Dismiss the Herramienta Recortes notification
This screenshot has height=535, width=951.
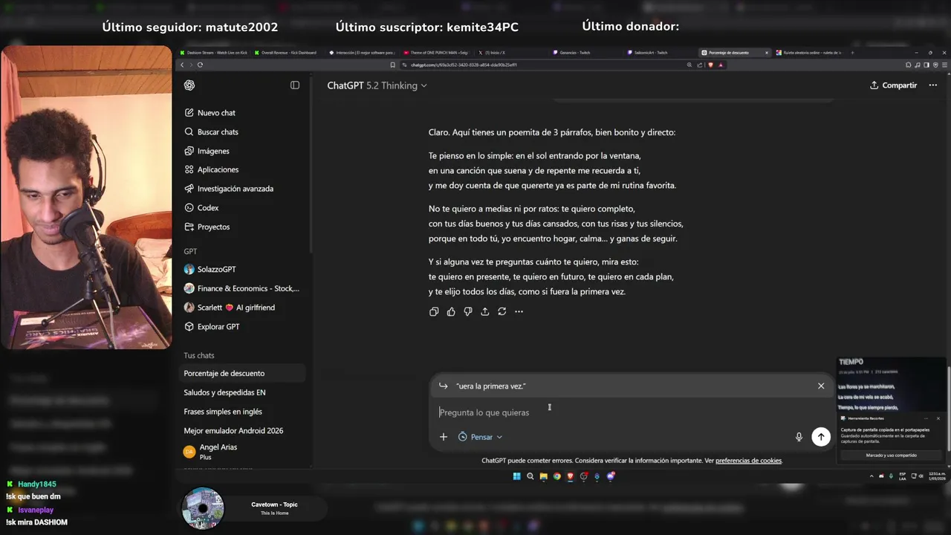point(938,418)
